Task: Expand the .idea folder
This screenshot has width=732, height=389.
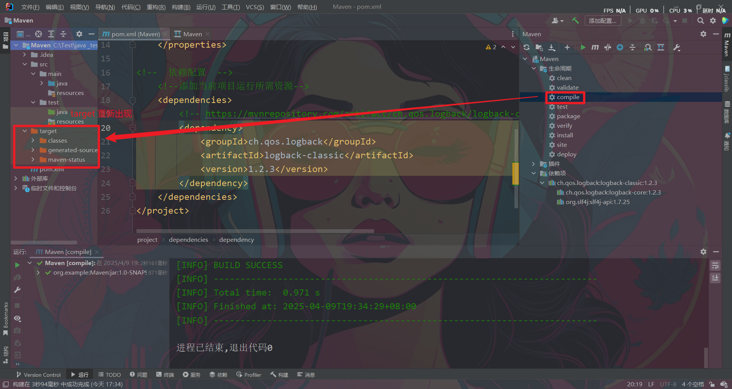Action: pos(25,55)
